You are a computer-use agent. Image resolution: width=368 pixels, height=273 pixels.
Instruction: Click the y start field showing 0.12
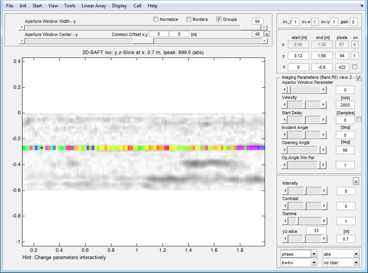[x=298, y=56]
